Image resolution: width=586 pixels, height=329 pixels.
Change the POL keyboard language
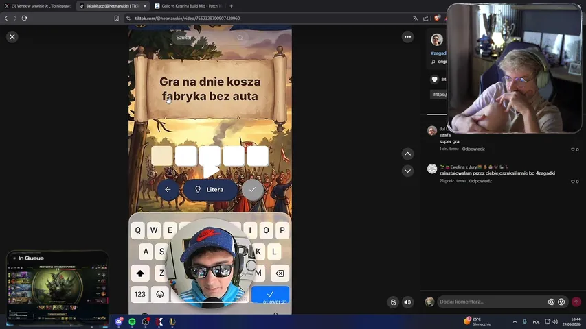537,322
